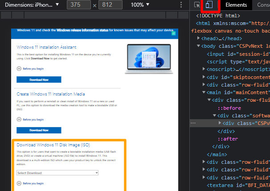Select the textarea BFI_DATA row
The height and width of the screenshot is (191, 270).
coord(238,185)
